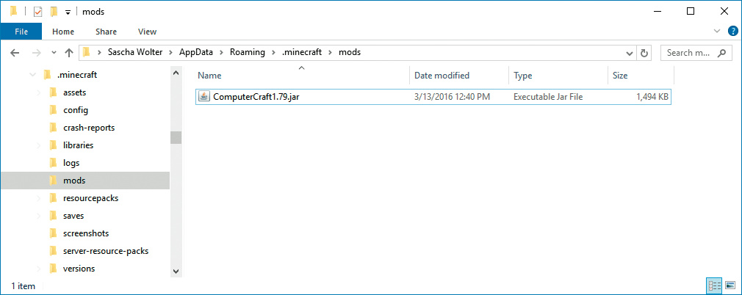The height and width of the screenshot is (295, 742).
Task: Switch to Details view layout
Action: [x=715, y=285]
